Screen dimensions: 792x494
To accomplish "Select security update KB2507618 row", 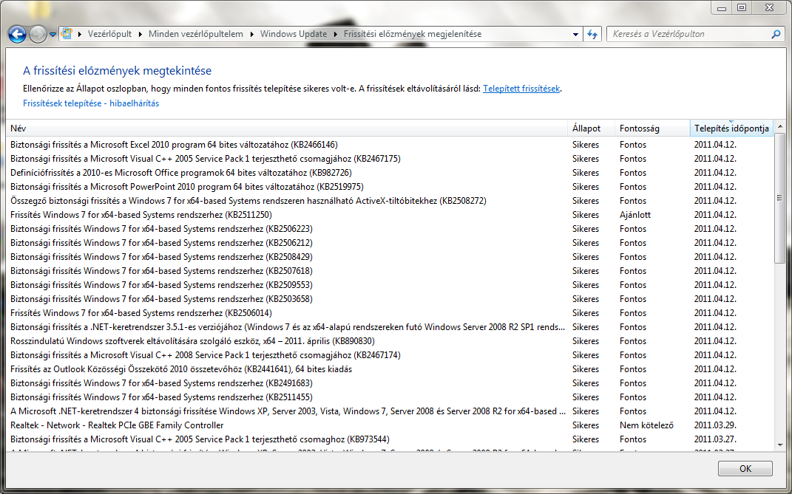I will (390, 272).
